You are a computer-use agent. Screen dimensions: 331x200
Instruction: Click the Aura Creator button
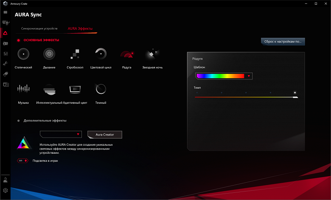(105, 135)
